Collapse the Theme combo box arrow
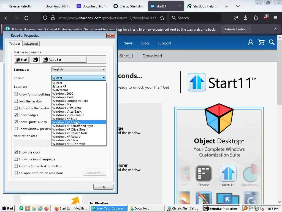 104,78
